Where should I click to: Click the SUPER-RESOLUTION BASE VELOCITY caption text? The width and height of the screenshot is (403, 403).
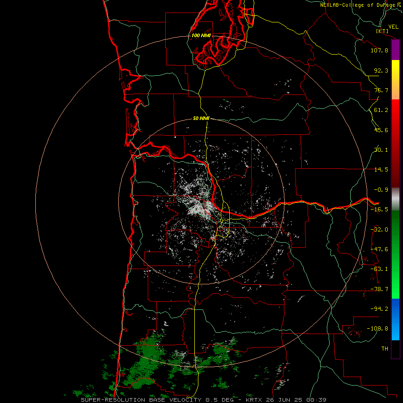141,400
